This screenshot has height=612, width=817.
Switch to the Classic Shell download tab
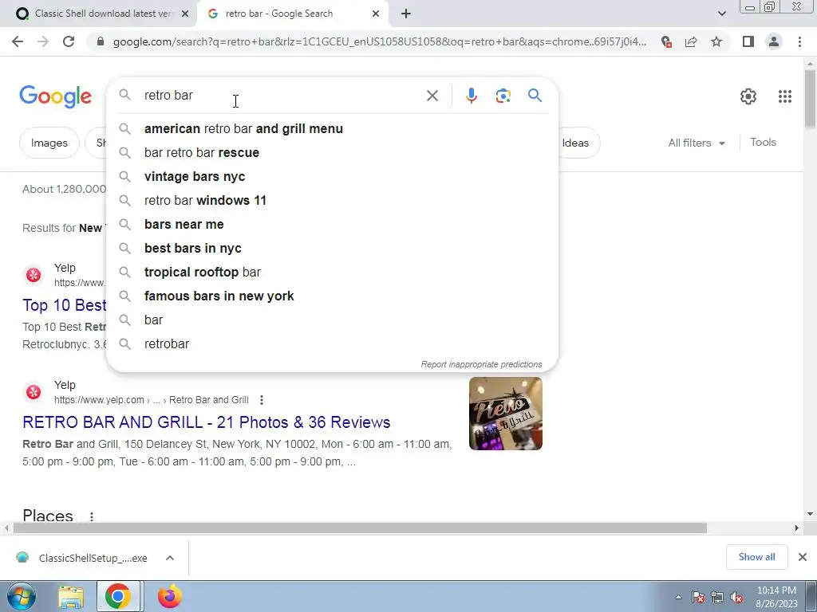99,14
